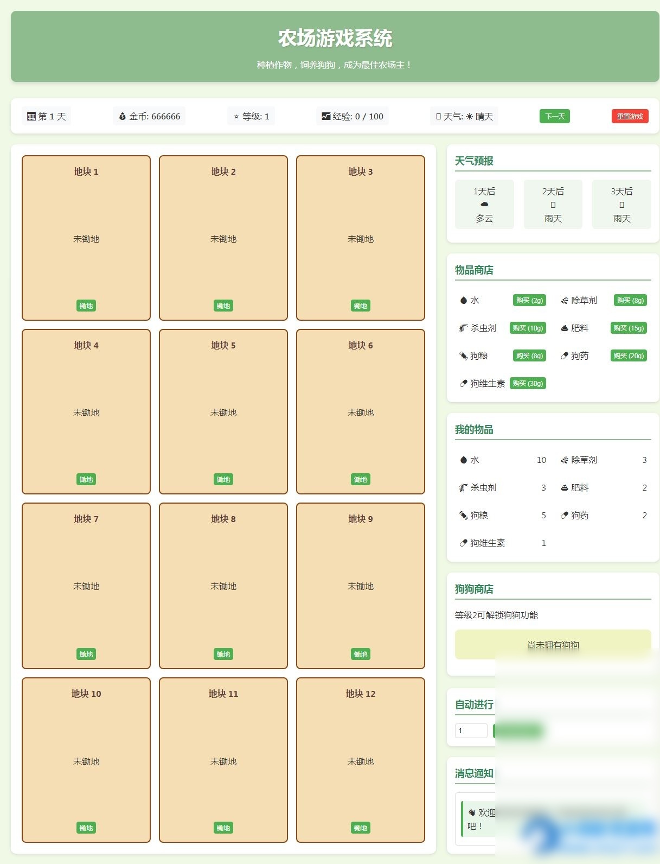Viewport: 660px width, 864px height.
Task: Click the 等级2可解锁狗狗功能 text
Action: pos(496,615)
